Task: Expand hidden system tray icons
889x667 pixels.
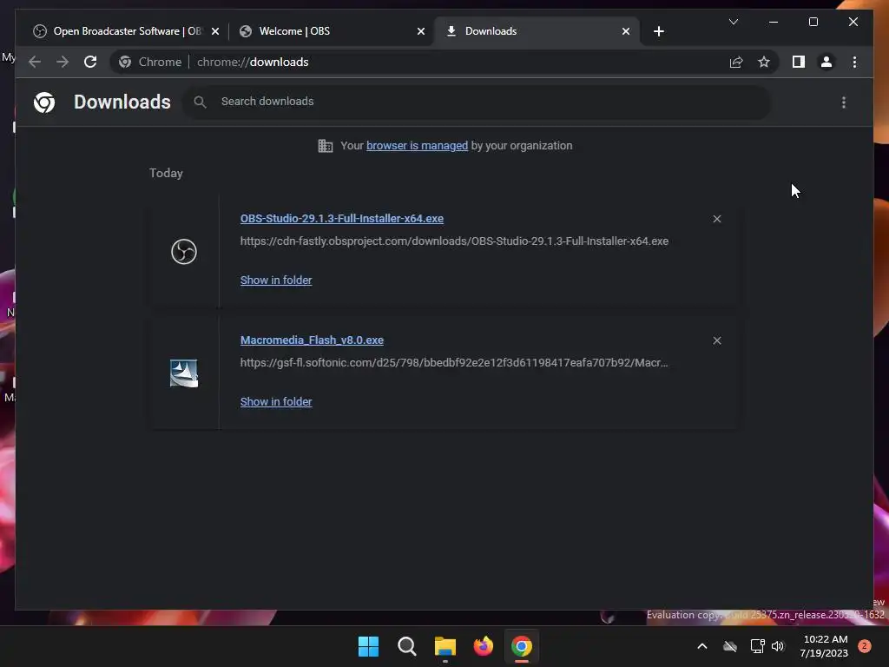Action: click(701, 646)
